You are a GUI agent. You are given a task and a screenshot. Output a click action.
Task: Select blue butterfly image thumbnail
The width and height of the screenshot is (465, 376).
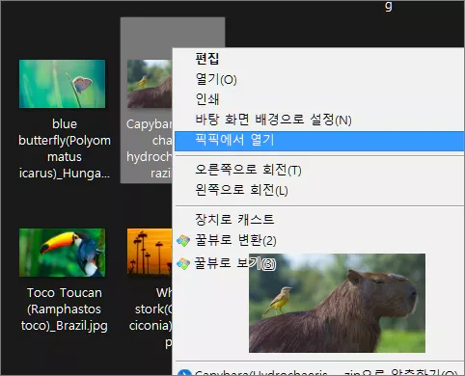coord(62,84)
